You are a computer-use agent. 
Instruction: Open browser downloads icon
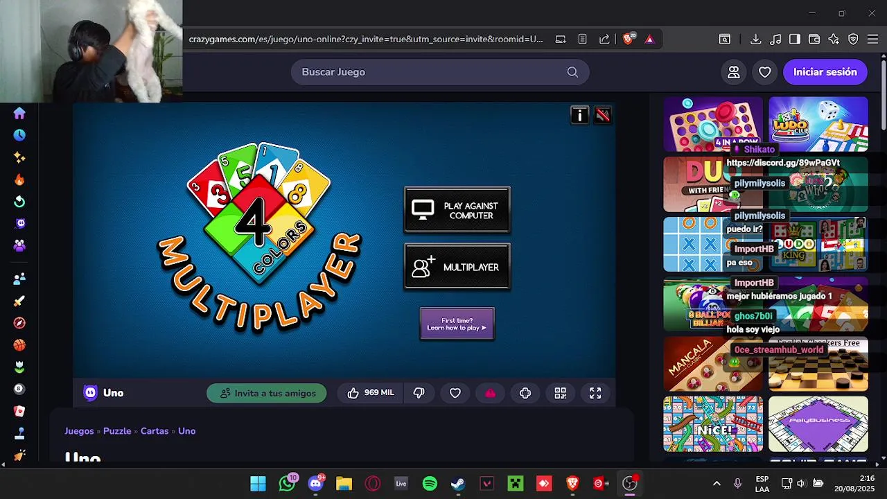click(756, 40)
